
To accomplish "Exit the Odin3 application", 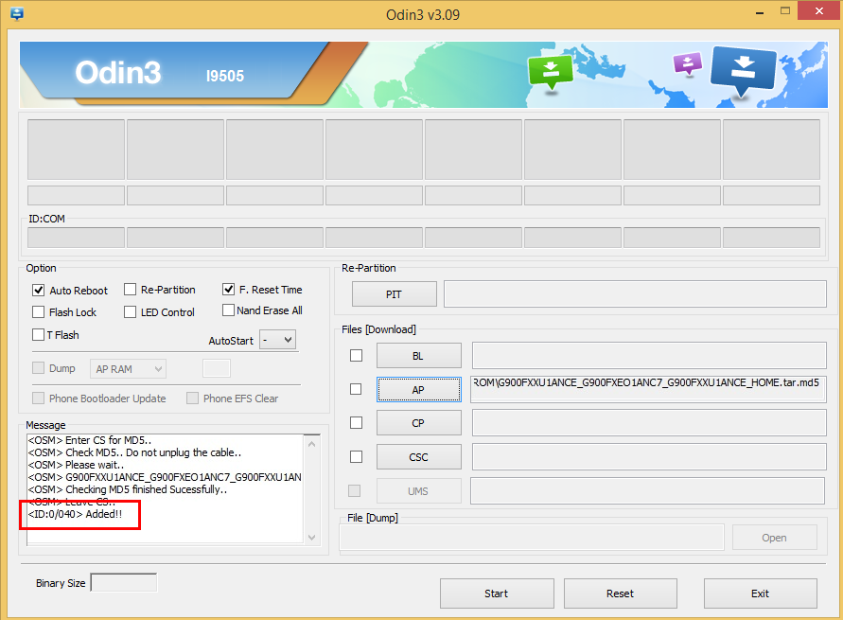I will (761, 593).
